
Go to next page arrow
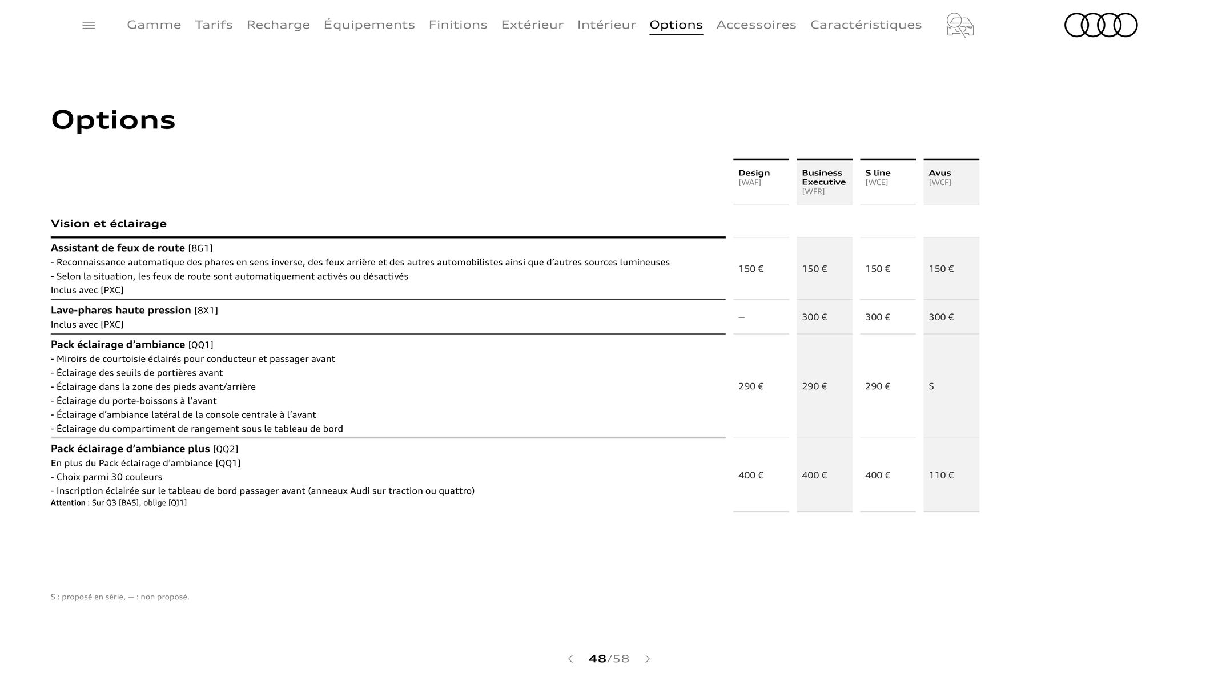point(648,659)
